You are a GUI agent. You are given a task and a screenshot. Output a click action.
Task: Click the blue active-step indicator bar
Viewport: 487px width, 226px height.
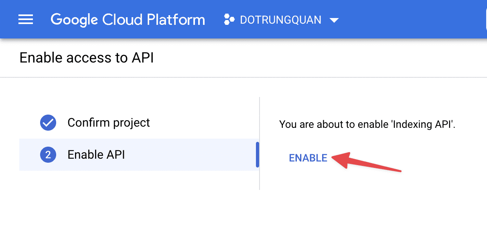coord(257,155)
